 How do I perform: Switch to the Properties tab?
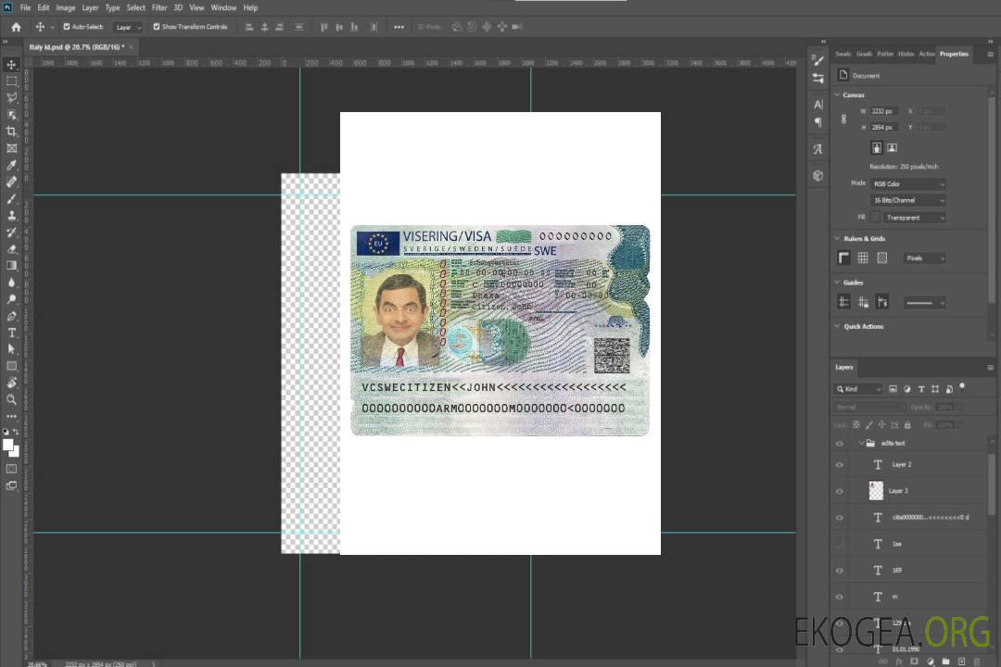[x=954, y=55]
